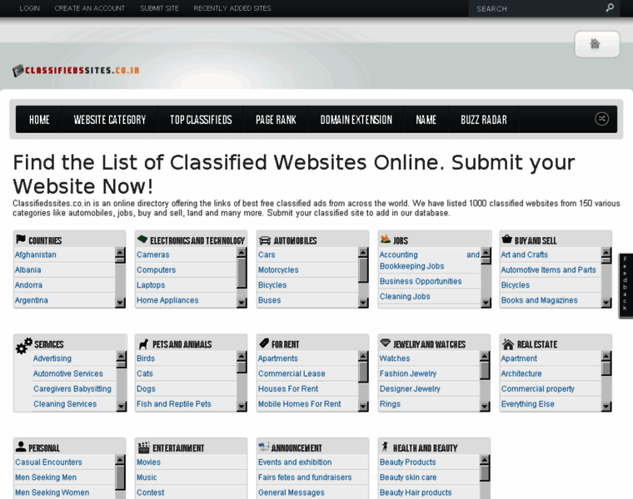
Task: Open Houses For Rent link
Action: pos(288,389)
